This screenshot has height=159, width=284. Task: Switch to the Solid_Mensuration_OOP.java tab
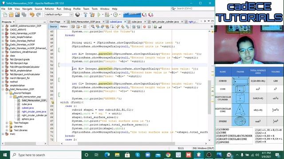[86, 22]
